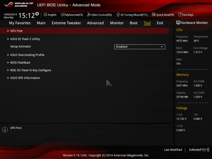Open the Boot tab
Viewport: 212px width, 159px height.
click(x=134, y=23)
